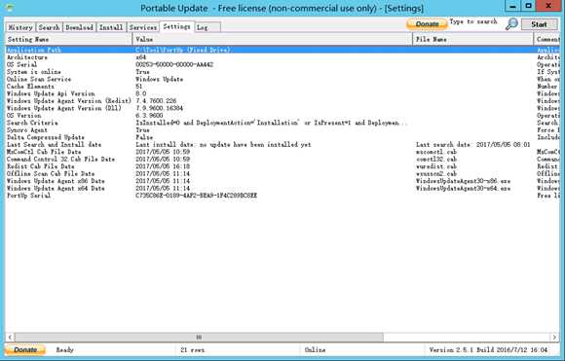Select the Delta Compressed Update row
Screen dimensions: 565x361
click(282, 137)
